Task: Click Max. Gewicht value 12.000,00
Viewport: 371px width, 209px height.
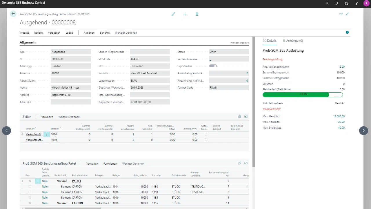Action: point(339,116)
